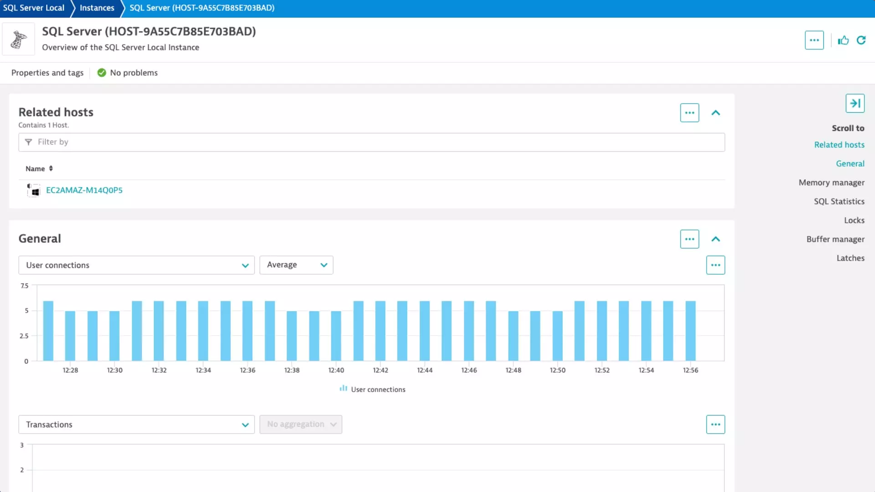Toggle User connections legend series
The image size is (875, 492).
[372, 389]
